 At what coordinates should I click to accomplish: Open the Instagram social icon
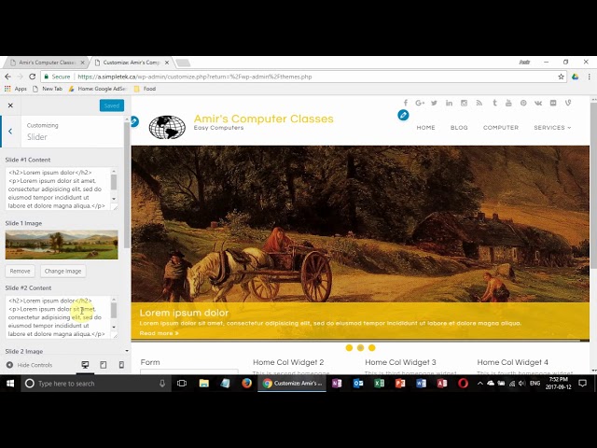(x=464, y=103)
